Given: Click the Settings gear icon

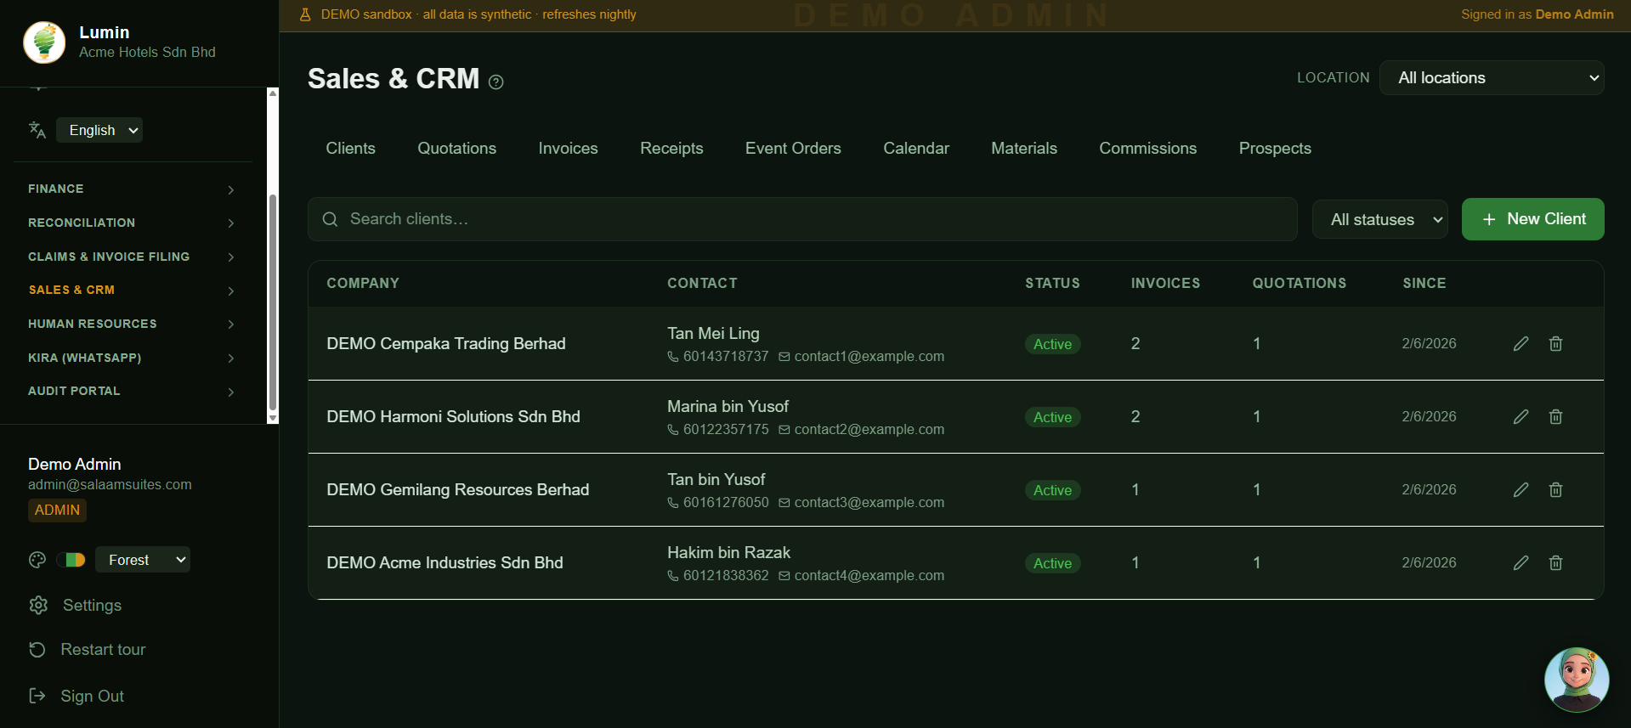Looking at the screenshot, I should point(38,605).
